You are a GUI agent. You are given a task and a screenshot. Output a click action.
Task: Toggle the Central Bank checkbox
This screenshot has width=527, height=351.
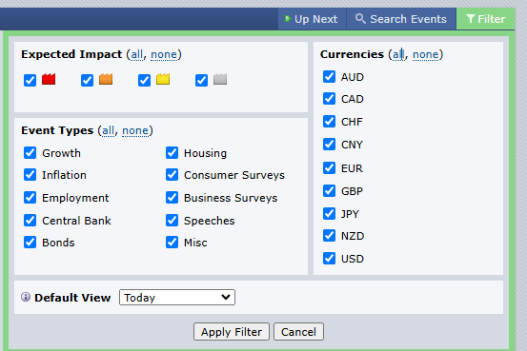[30, 220]
